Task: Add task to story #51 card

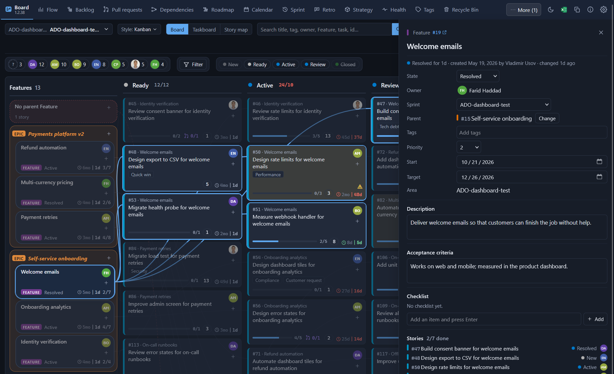Action: 357,221
